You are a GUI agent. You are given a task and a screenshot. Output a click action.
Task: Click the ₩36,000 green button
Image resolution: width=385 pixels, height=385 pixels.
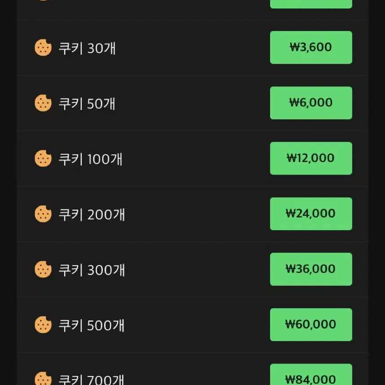click(x=311, y=269)
